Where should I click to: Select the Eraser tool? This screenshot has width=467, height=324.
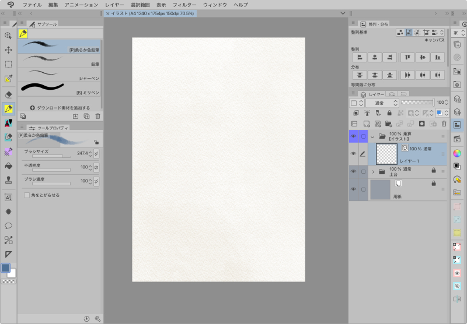(x=8, y=94)
